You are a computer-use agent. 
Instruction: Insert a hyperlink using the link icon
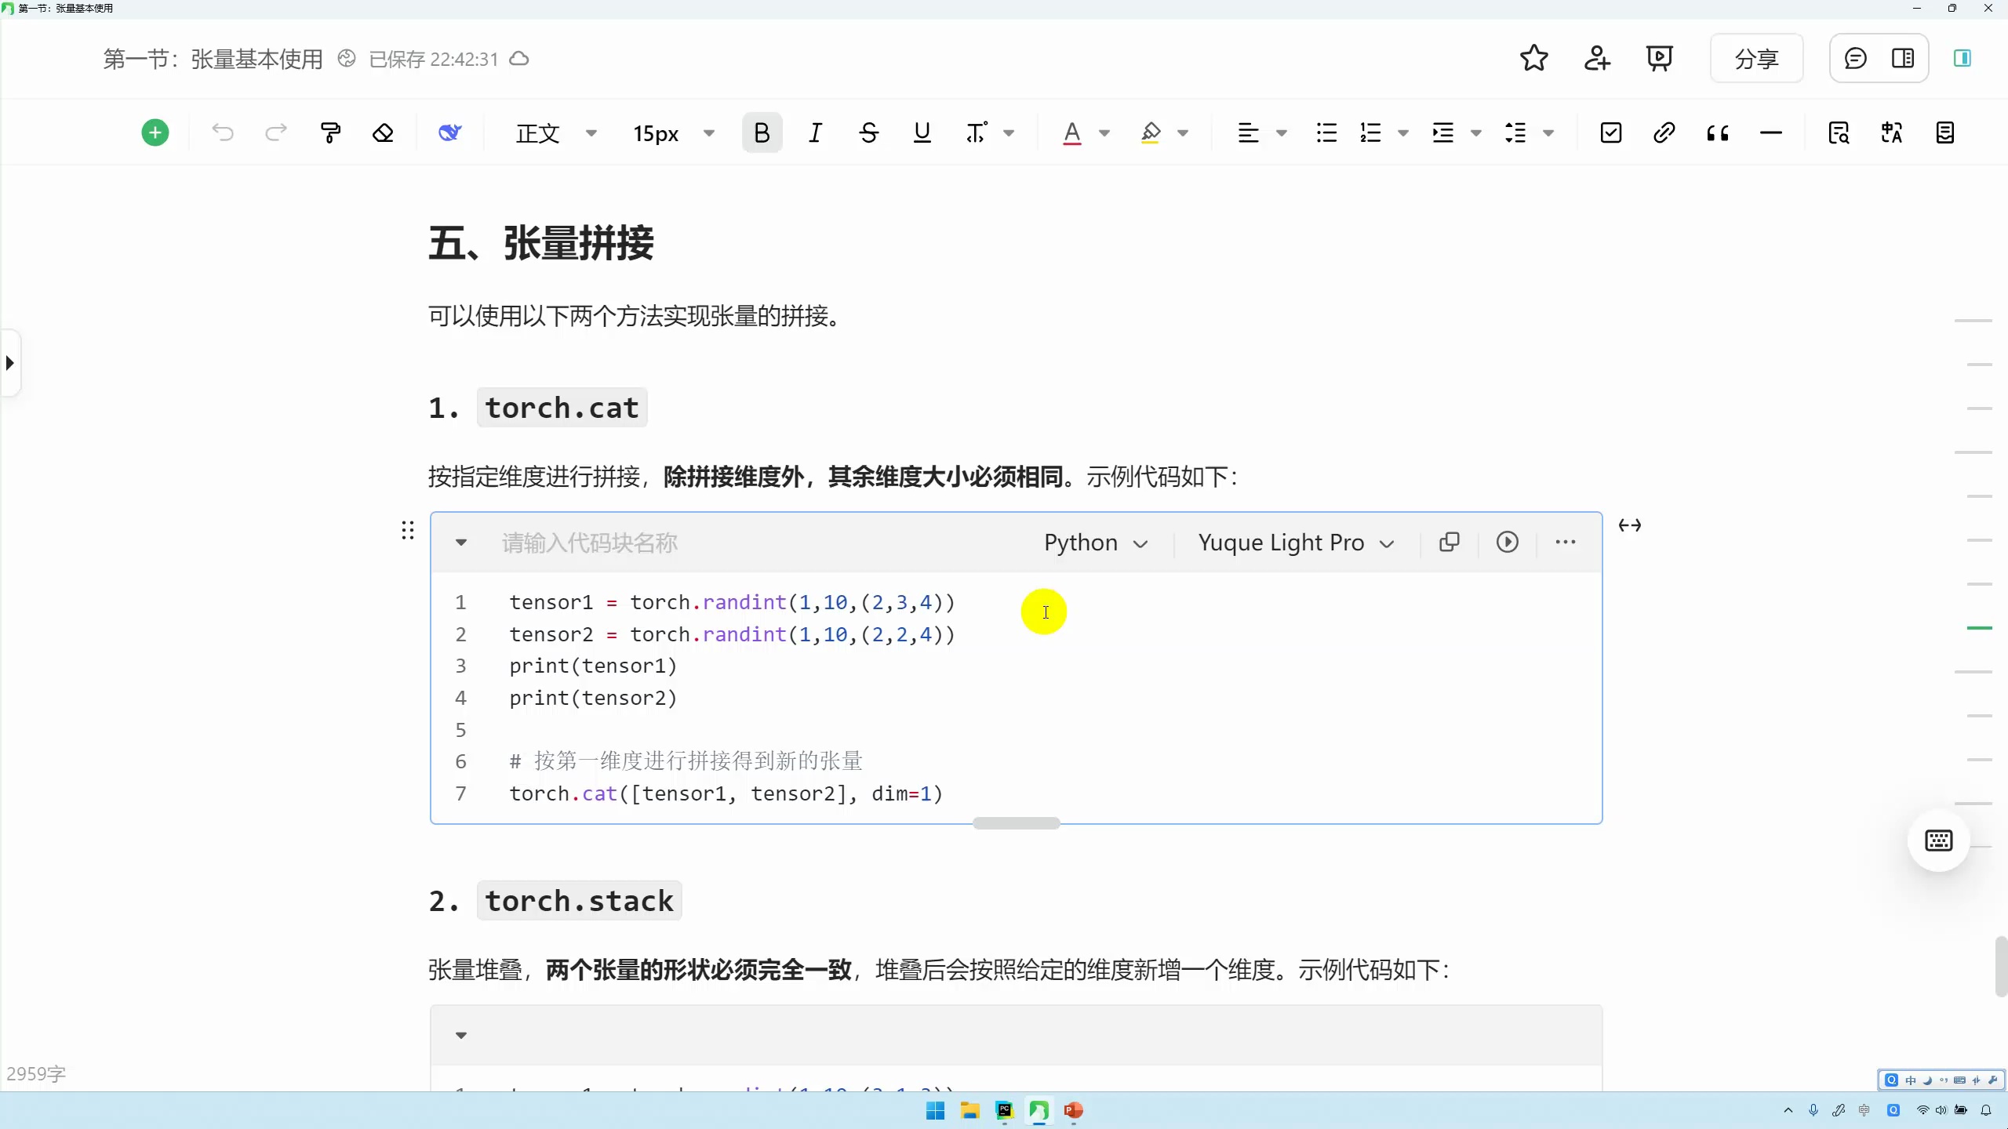[x=1664, y=132]
